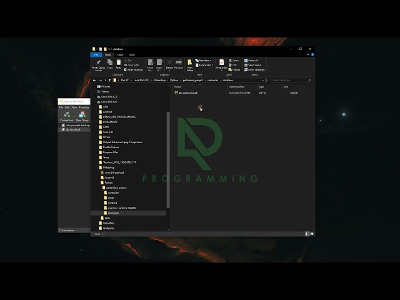The image size is (400, 300).
Task: Open the File tab in Explorer
Action: coord(96,54)
